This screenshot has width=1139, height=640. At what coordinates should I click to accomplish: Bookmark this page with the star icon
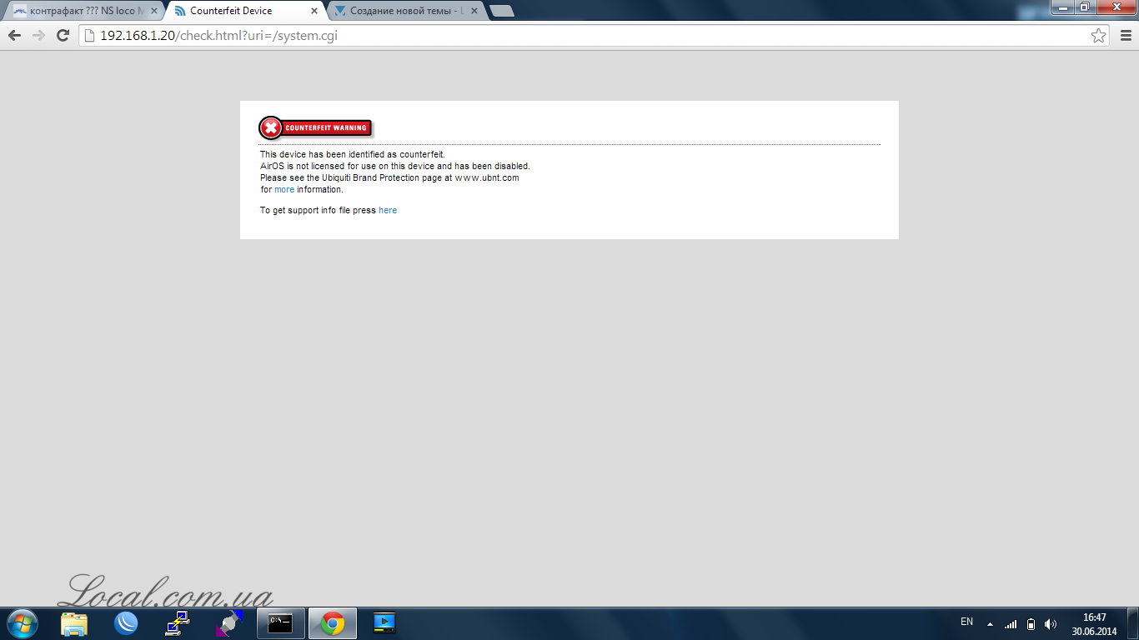pos(1099,35)
